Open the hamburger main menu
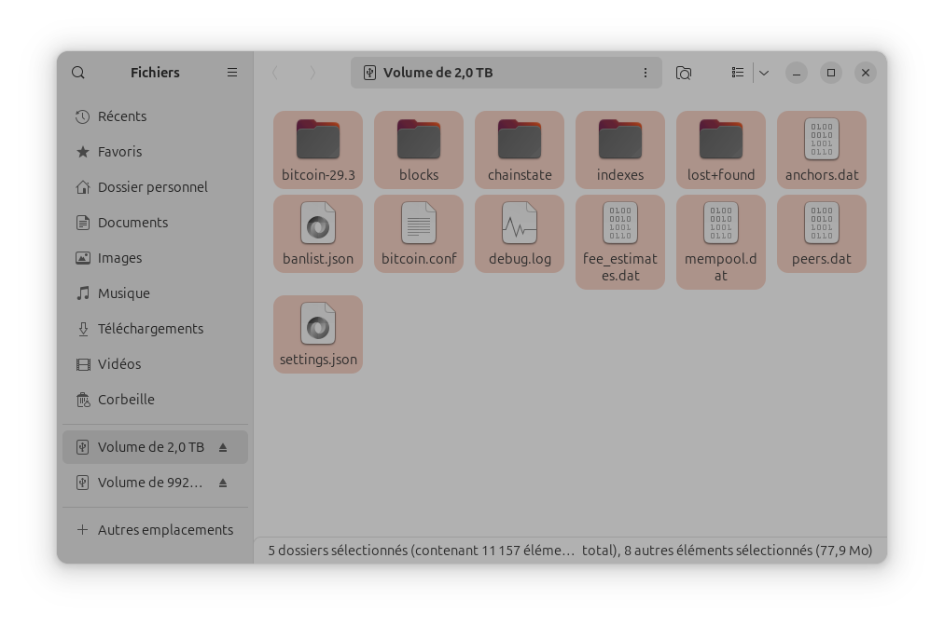Viewport: 944px width, 626px height. tap(232, 73)
